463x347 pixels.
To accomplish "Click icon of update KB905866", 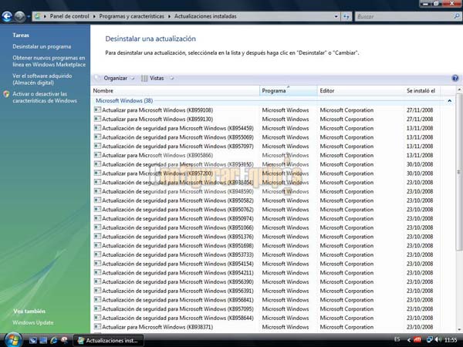I will [x=97, y=155].
